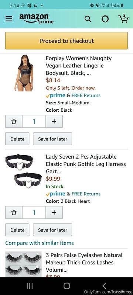Delete the Forplay bodysuit from the cart
This screenshot has height=295, width=133.
point(17,139)
